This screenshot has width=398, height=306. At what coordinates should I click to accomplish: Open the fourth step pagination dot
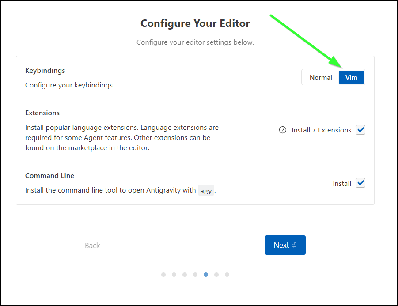coord(195,275)
